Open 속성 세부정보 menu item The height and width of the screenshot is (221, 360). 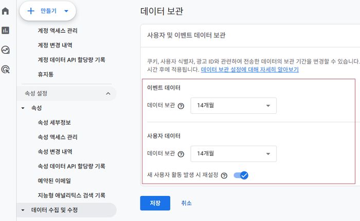coord(54,123)
